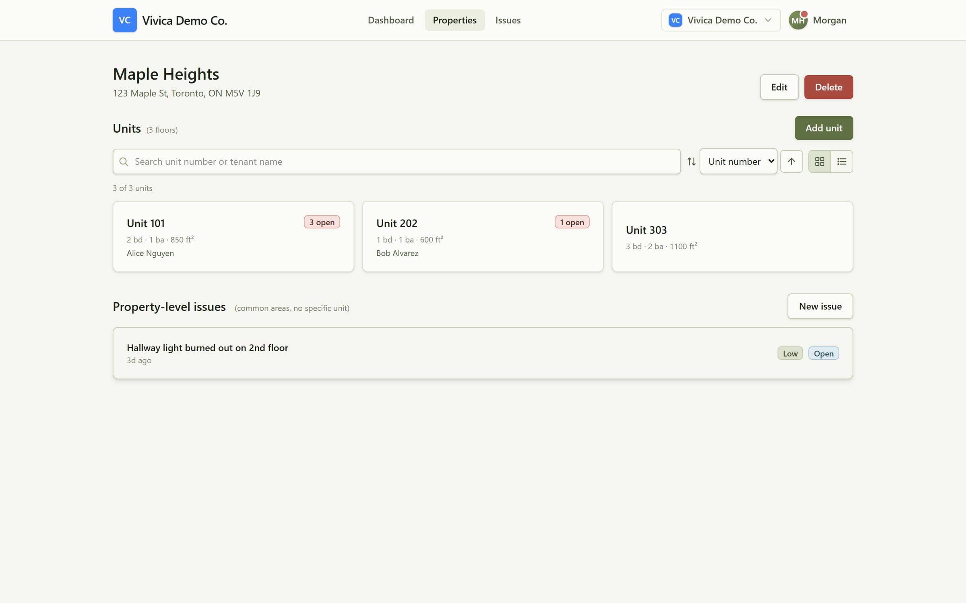Viewport: 966px width, 603px height.
Task: Switch to grid view of units
Action: [x=819, y=162]
